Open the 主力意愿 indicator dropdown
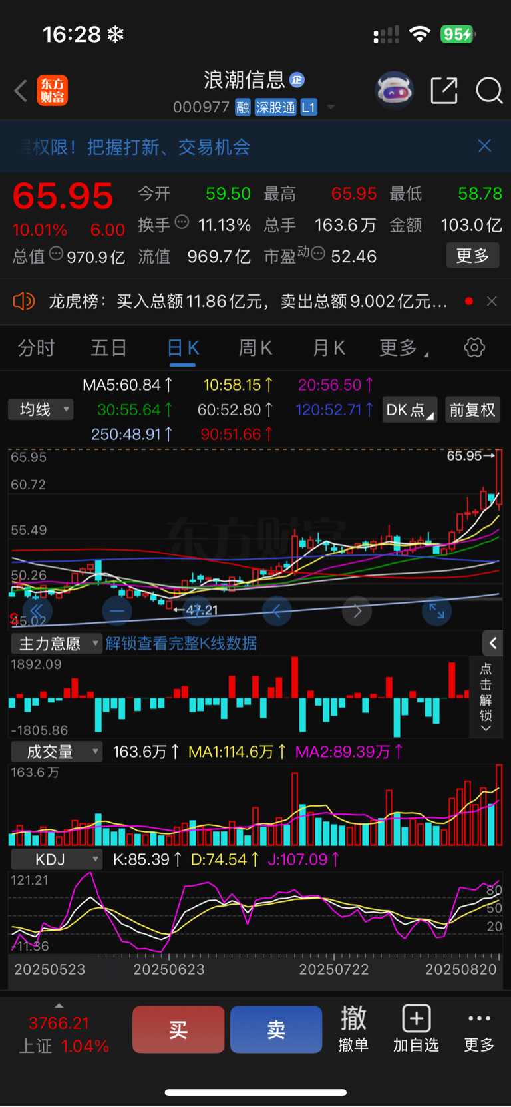The height and width of the screenshot is (1107, 511). tap(57, 644)
